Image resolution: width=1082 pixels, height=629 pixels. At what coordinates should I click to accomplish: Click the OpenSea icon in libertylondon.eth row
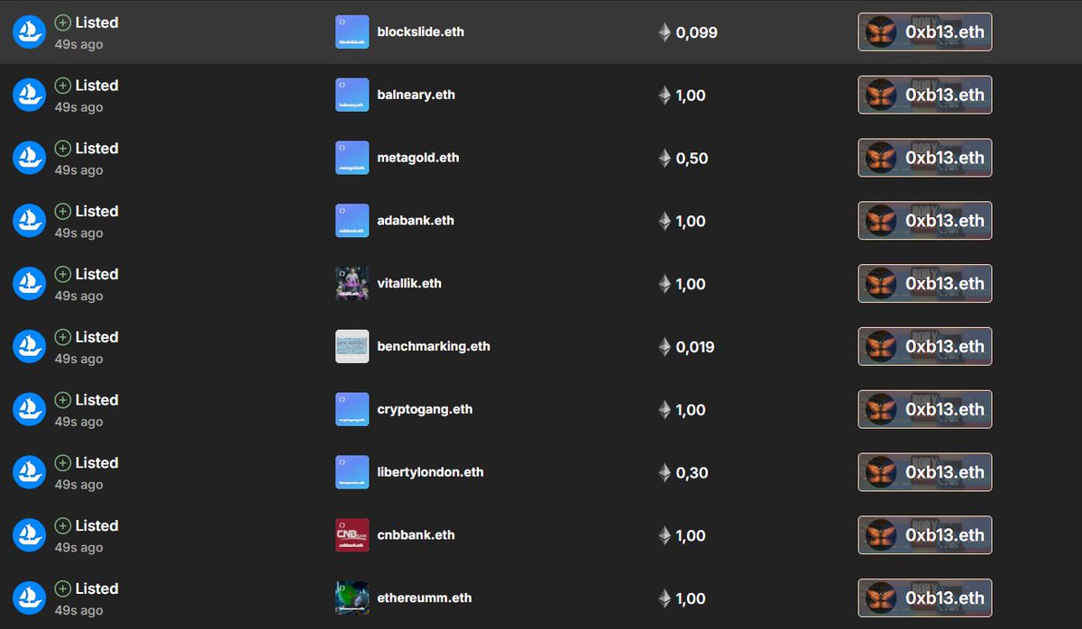(29, 472)
